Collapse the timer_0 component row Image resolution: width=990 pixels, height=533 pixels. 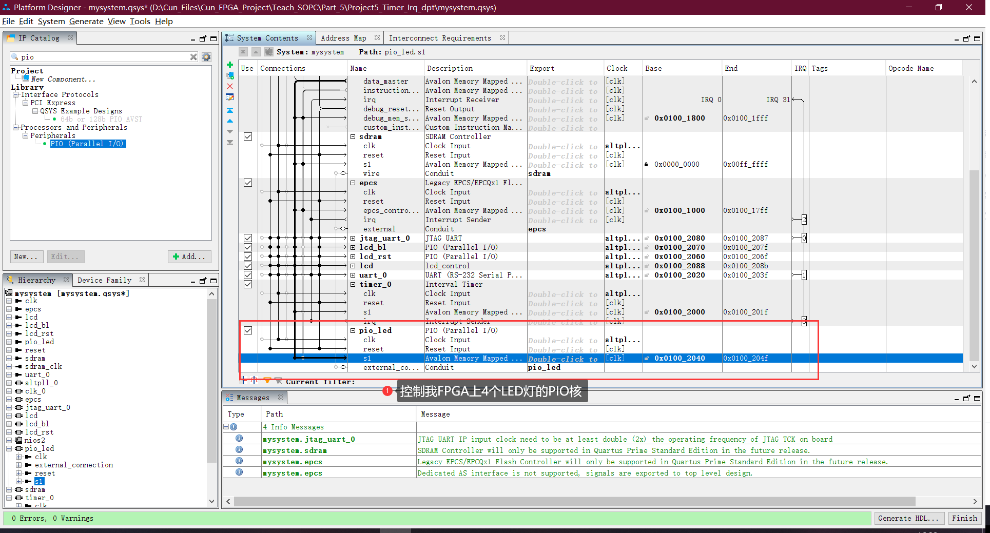[x=353, y=285]
